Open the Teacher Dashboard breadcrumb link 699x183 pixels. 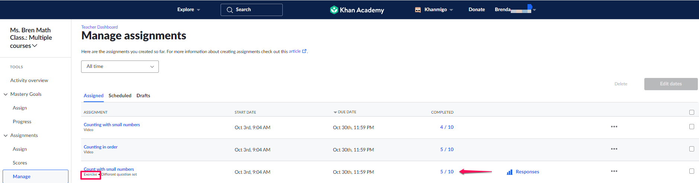(x=99, y=27)
